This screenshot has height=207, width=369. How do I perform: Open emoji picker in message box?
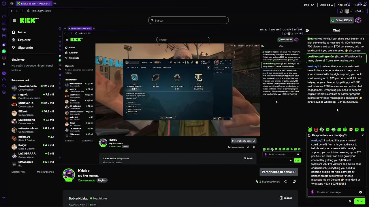click(360, 192)
